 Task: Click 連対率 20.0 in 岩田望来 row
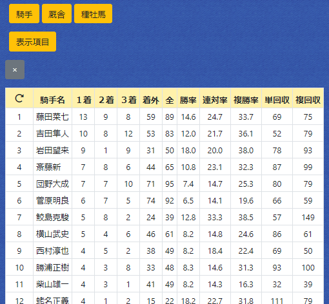(215, 151)
